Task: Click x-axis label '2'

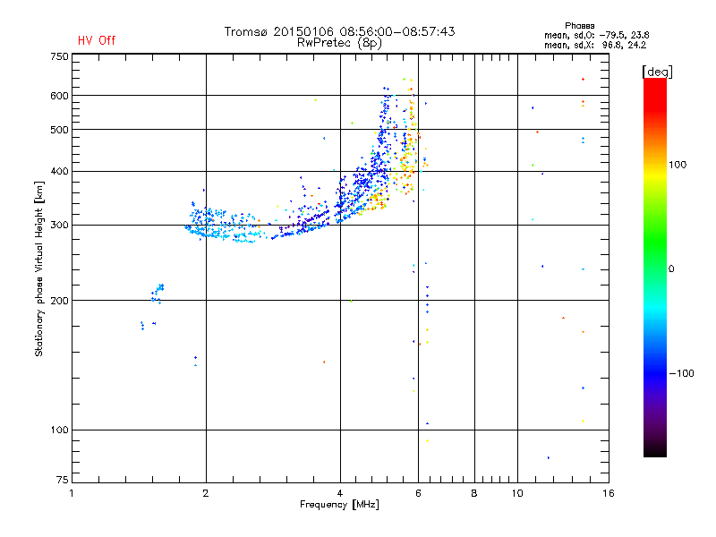Action: pyautogui.click(x=206, y=493)
